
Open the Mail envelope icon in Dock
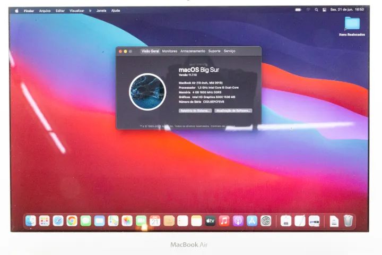[x=99, y=221]
